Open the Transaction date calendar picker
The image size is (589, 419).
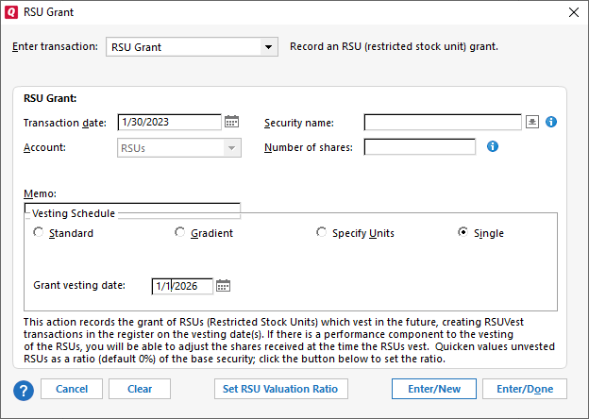(x=231, y=122)
